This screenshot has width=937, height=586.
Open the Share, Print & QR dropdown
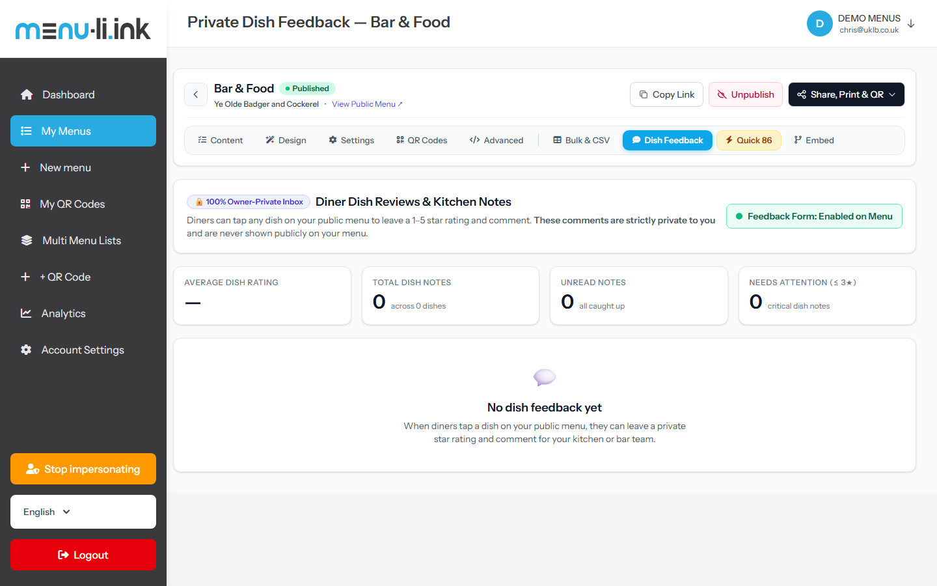847,94
